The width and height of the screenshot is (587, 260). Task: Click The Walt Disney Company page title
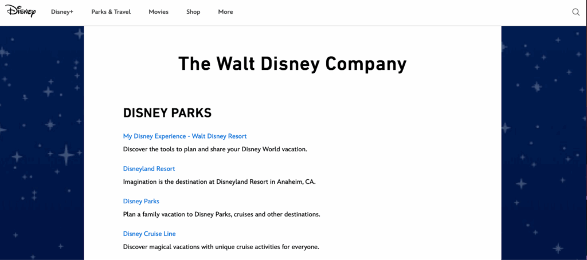[x=292, y=64]
